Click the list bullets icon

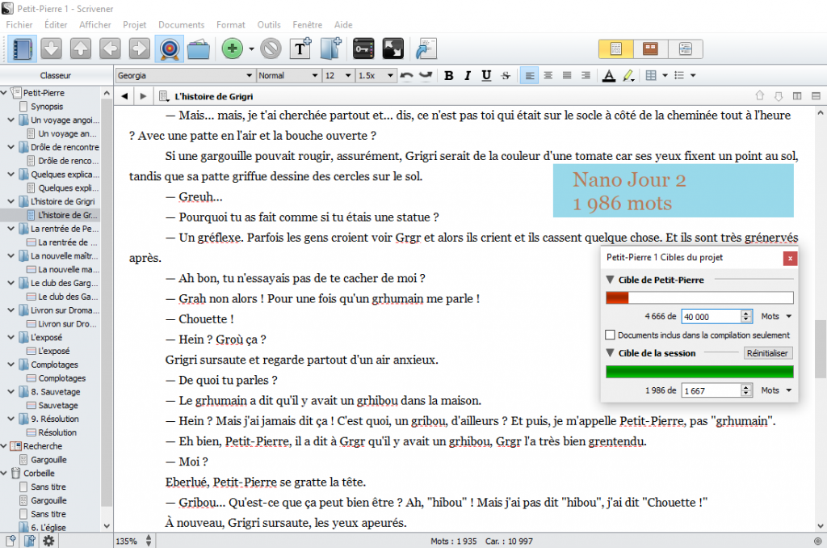pos(679,75)
